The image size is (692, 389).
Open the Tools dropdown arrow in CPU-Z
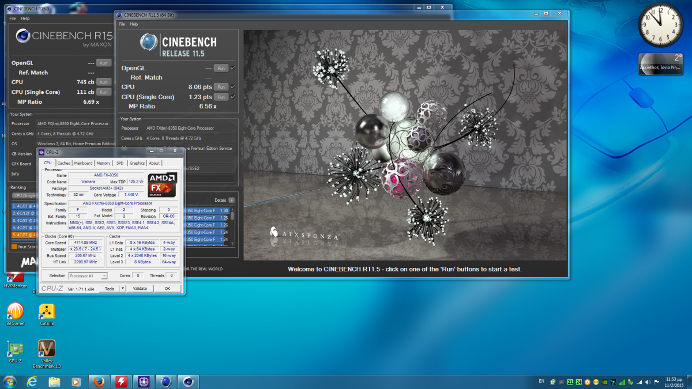click(123, 288)
